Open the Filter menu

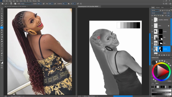[24, 1]
